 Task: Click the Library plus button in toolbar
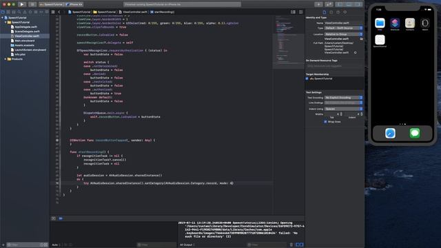coord(318,5)
